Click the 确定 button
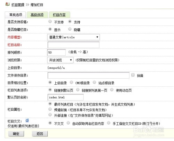The image size is (174, 141). [16, 134]
